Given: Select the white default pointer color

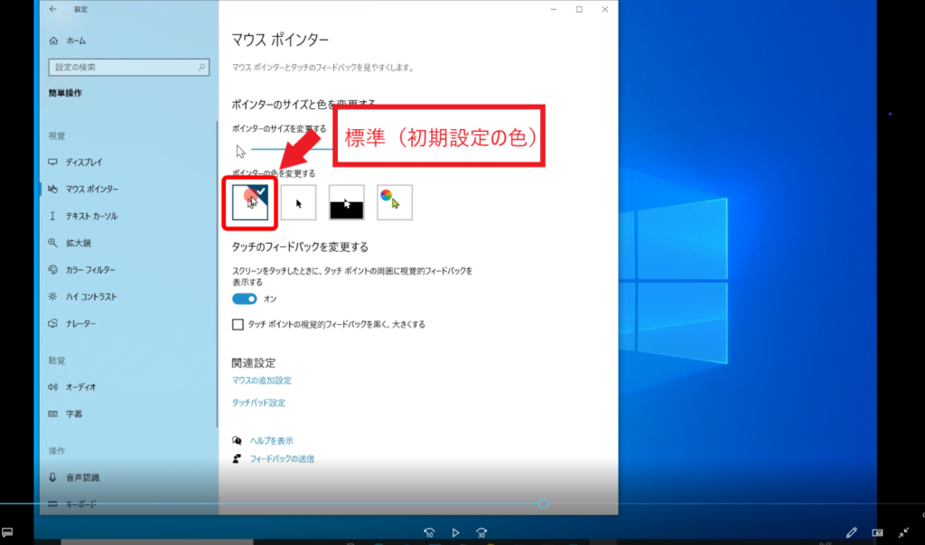Looking at the screenshot, I should (250, 202).
